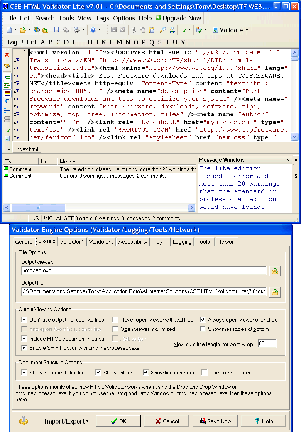Toggle the line numbers sidebar icon
301x432 pixels.
coord(7,77)
